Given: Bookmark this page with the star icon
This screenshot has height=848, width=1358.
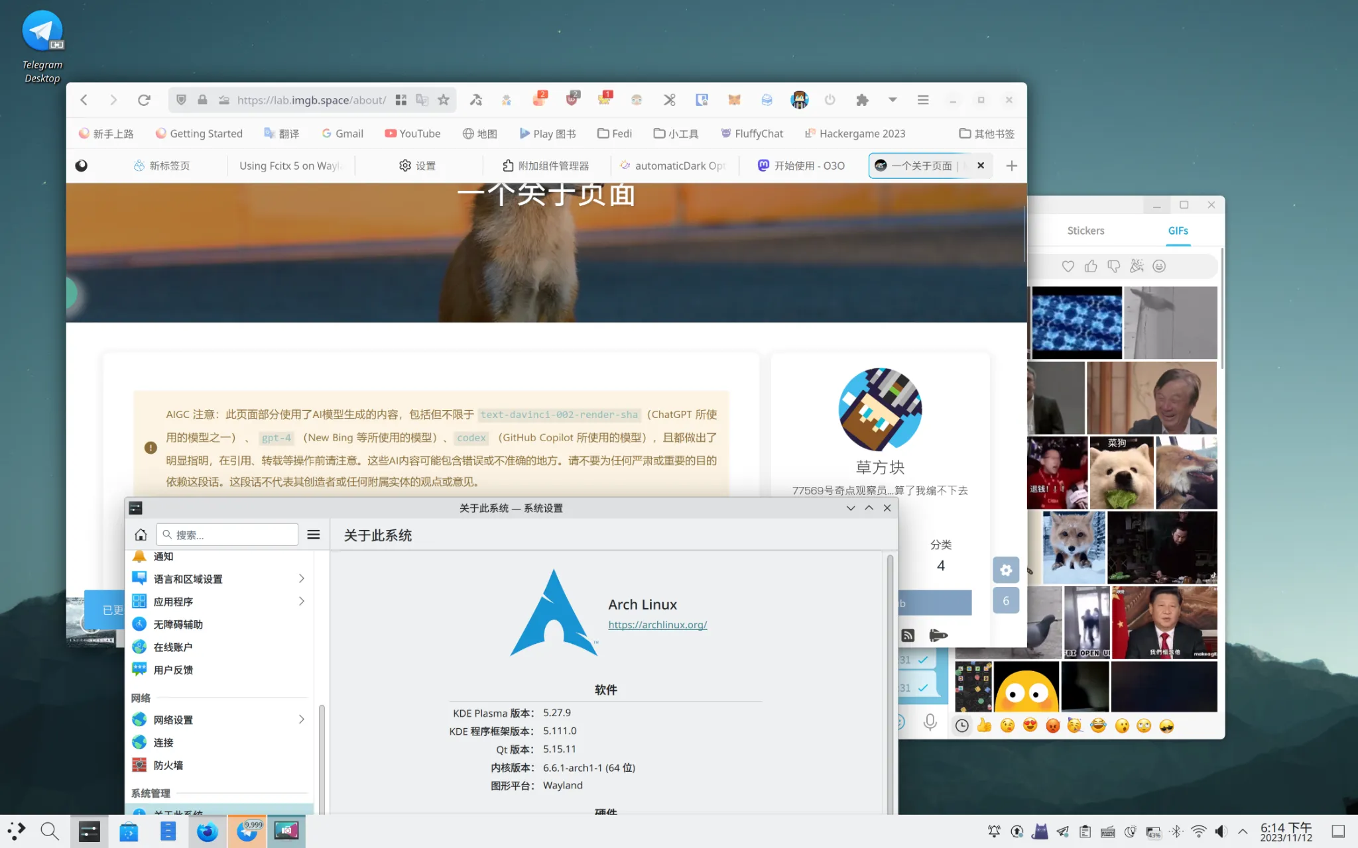Looking at the screenshot, I should [444, 100].
